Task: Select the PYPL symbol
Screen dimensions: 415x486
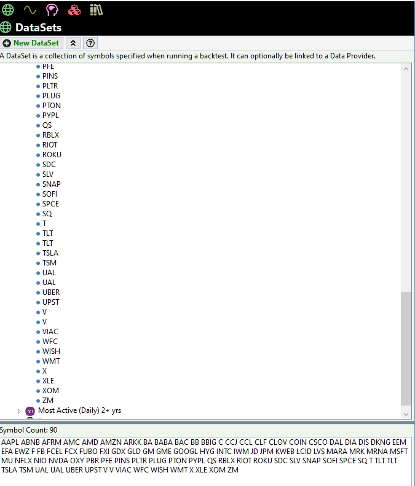Action: point(50,116)
